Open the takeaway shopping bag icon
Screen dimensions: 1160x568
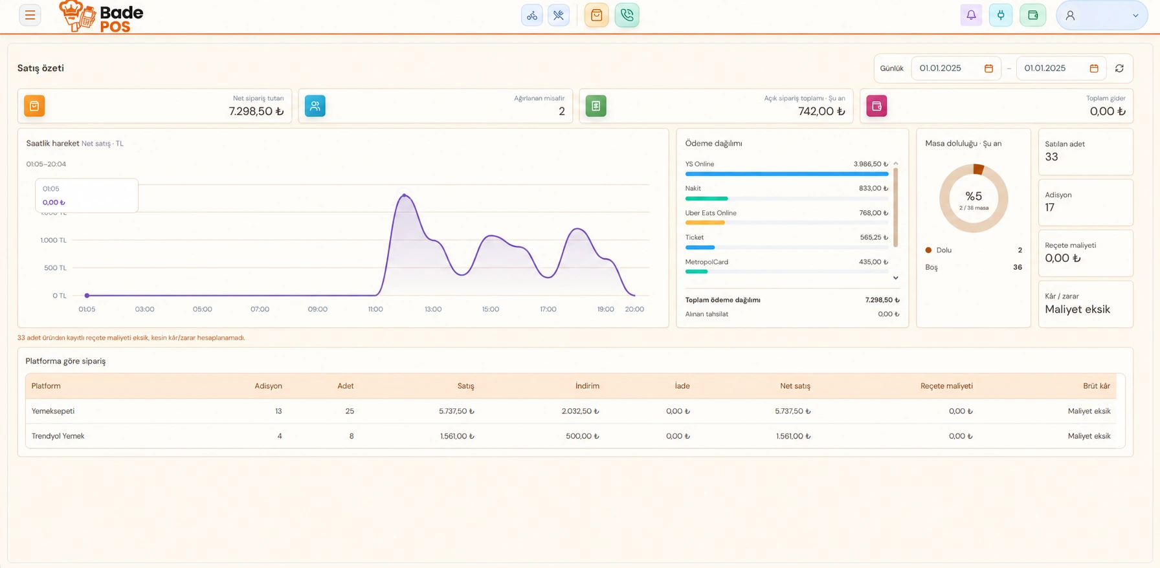[597, 15]
